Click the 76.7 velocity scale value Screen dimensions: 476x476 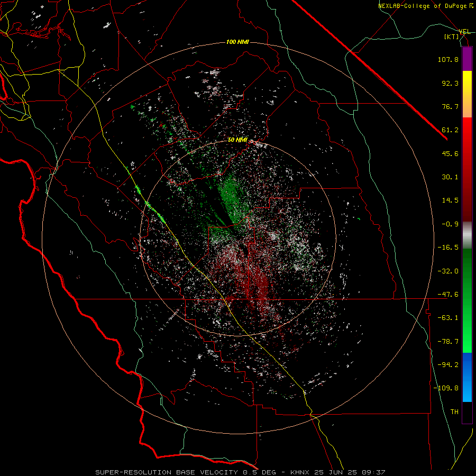click(450, 106)
